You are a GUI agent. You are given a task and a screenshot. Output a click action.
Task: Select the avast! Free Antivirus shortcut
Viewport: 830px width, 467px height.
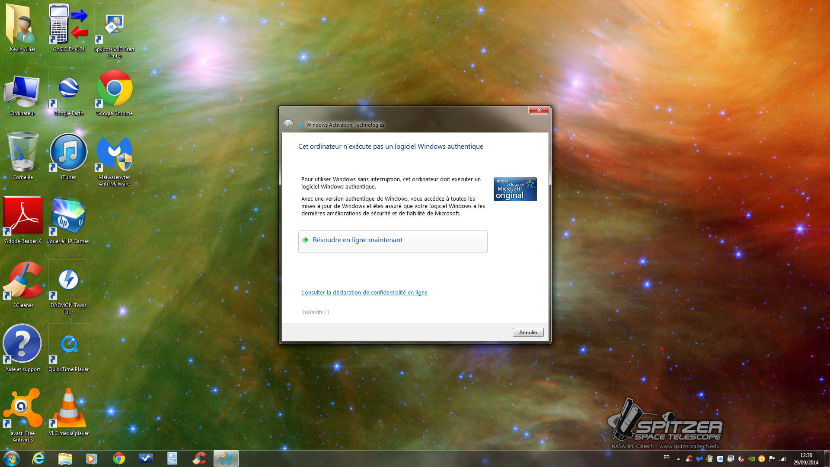pyautogui.click(x=22, y=416)
